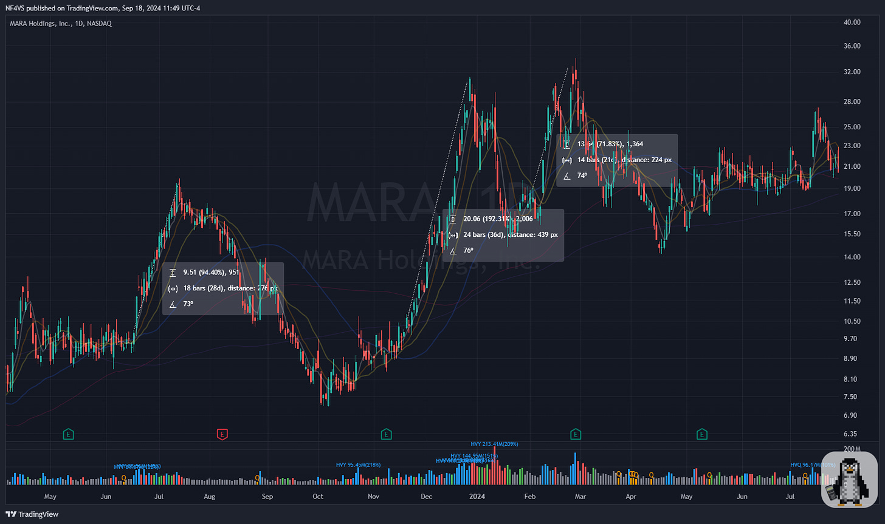Click the price-range arrow icon beside 9.51 (94.40%)
Screen dimensions: 885x524
point(173,273)
